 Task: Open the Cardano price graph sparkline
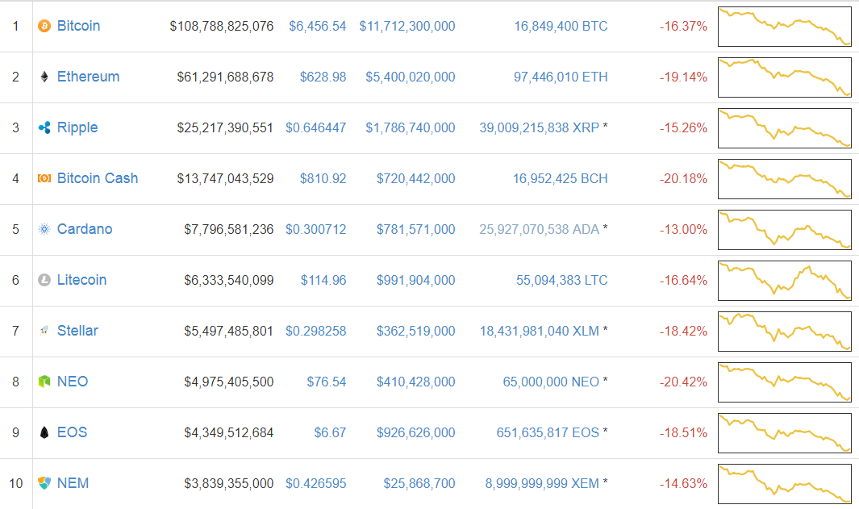point(784,229)
